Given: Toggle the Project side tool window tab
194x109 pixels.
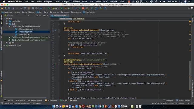Looking at the screenshot, I should (2, 20).
